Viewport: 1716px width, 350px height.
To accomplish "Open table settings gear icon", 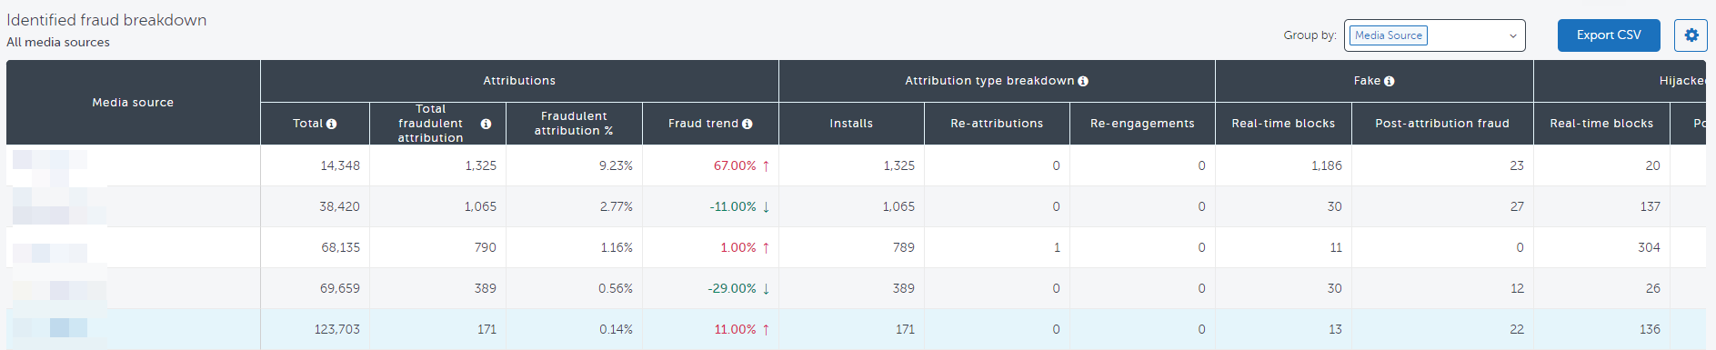I will [x=1691, y=35].
